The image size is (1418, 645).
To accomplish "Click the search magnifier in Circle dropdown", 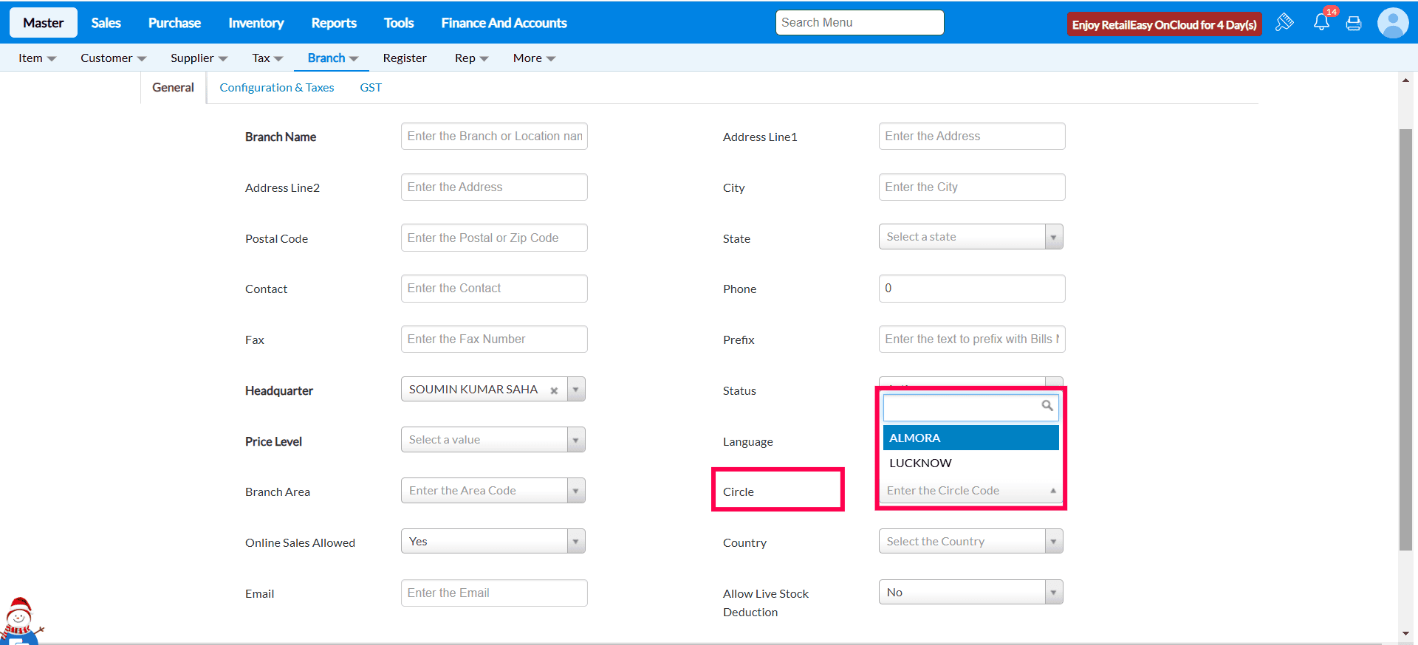I will (x=1047, y=406).
